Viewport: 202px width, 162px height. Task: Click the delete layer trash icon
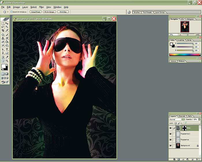tap(197, 159)
